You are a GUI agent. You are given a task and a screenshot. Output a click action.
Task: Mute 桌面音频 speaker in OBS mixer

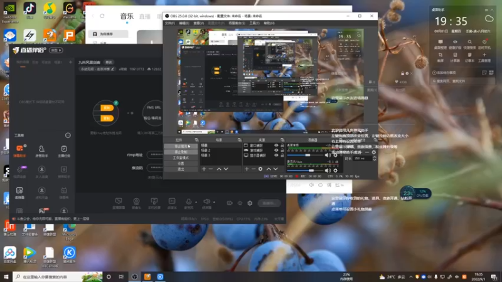328,155
